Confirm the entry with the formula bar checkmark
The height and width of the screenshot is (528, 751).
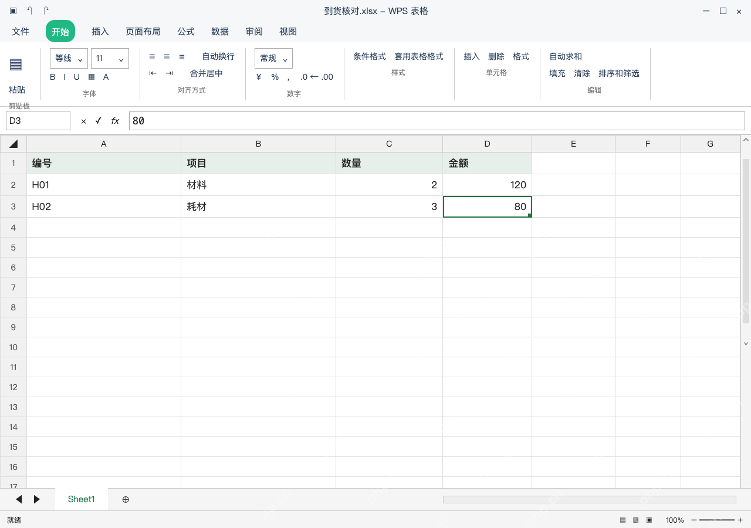[x=99, y=121]
